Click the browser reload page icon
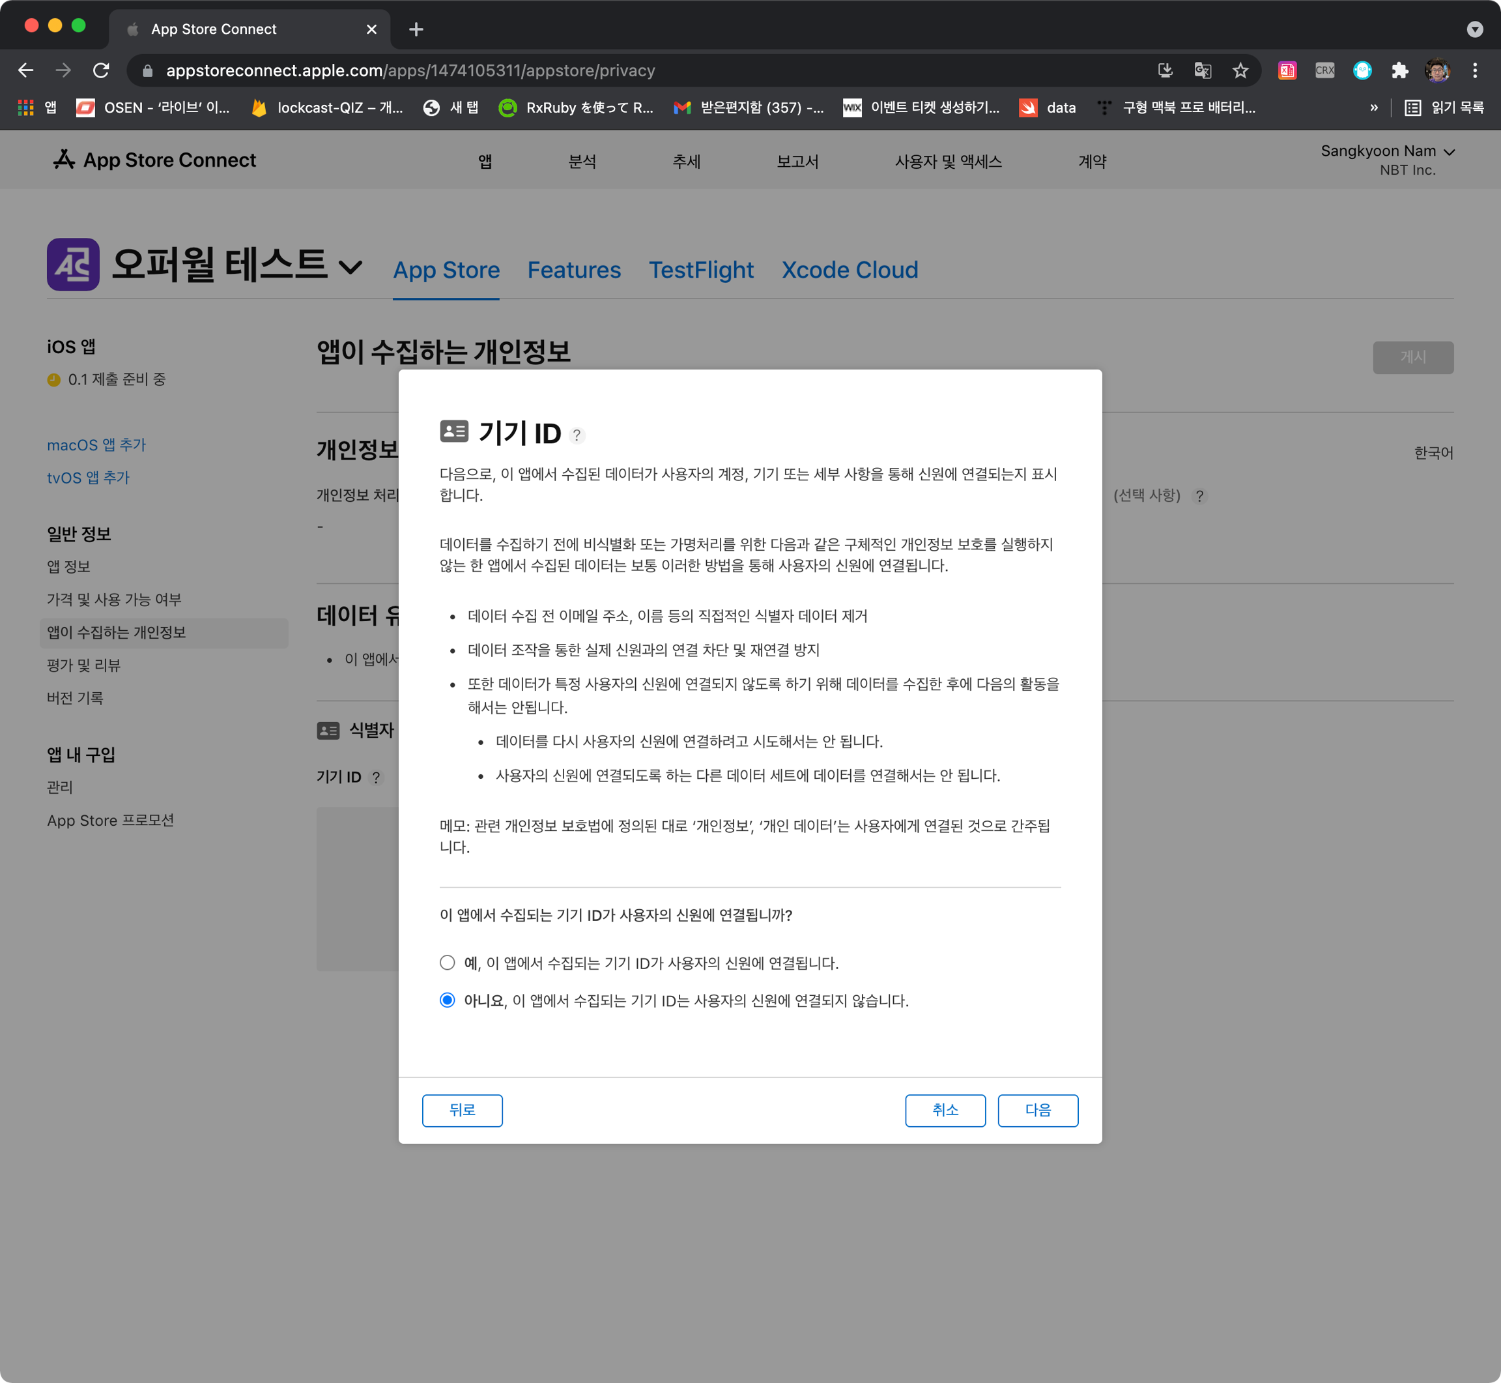Viewport: 1501px width, 1383px height. (101, 70)
